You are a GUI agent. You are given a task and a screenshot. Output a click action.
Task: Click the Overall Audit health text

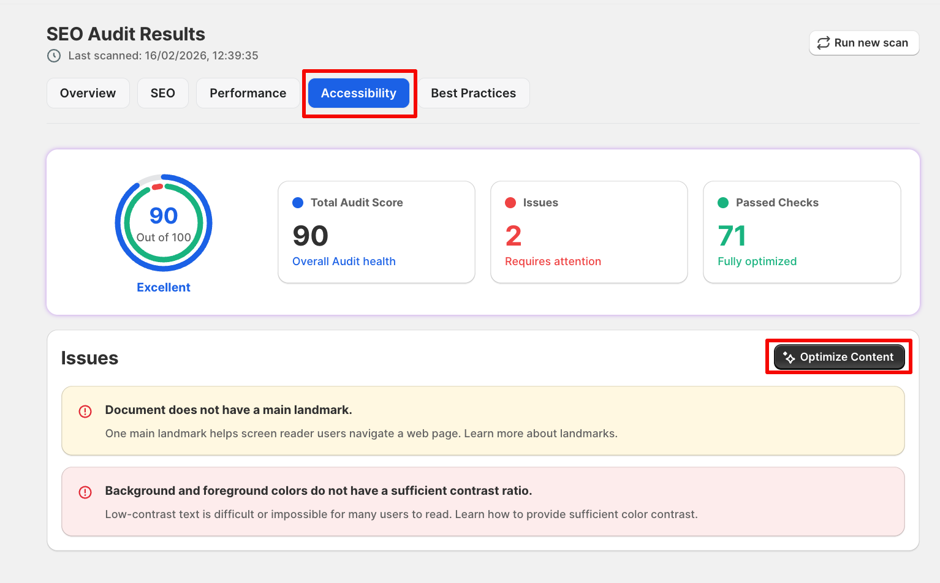pos(344,261)
